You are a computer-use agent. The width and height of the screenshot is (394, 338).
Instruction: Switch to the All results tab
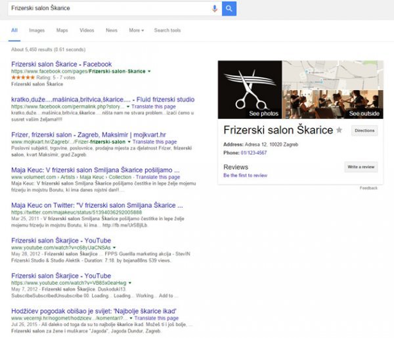pos(14,30)
